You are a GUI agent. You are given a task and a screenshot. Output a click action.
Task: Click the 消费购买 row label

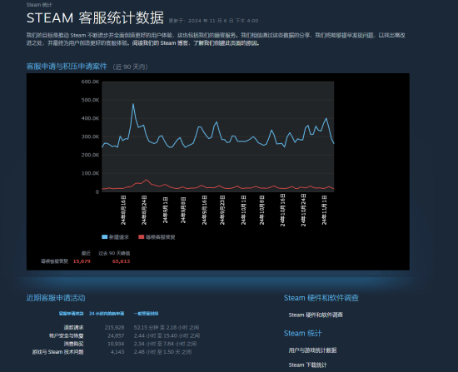pyautogui.click(x=73, y=344)
